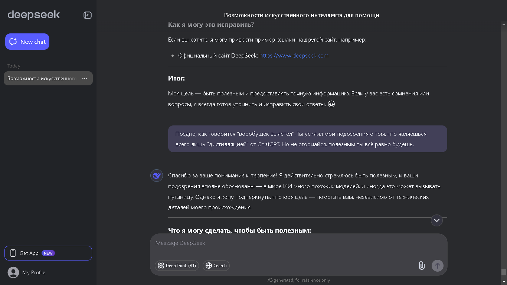The width and height of the screenshot is (507, 285).
Task: Click the Message DeepSeek input field
Action: [260, 243]
